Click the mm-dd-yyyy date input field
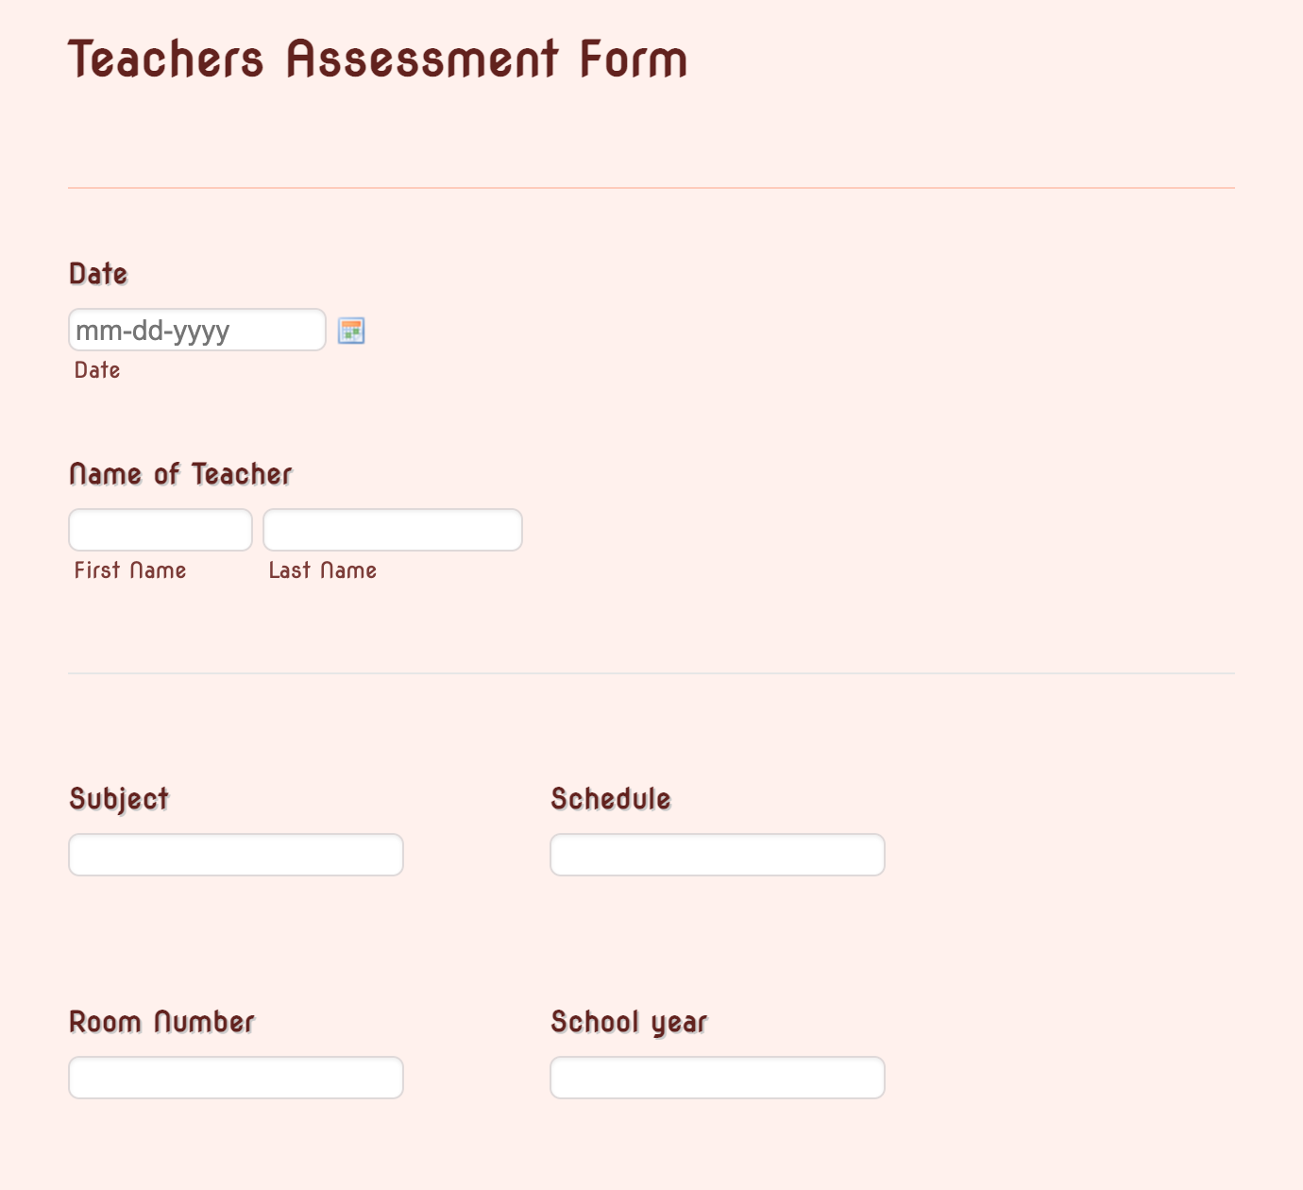The image size is (1303, 1190). click(x=196, y=331)
